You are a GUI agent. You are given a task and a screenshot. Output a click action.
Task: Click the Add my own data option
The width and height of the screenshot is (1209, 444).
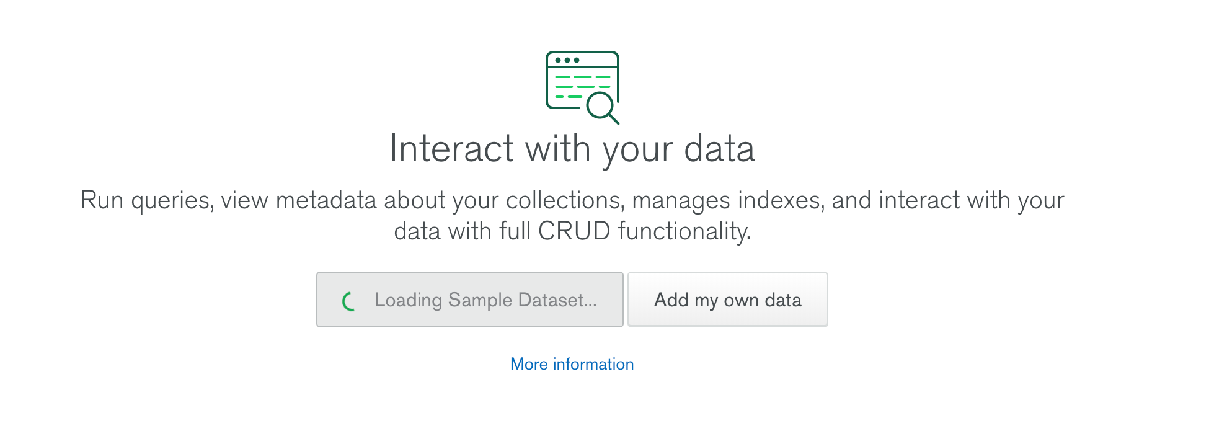coord(727,300)
